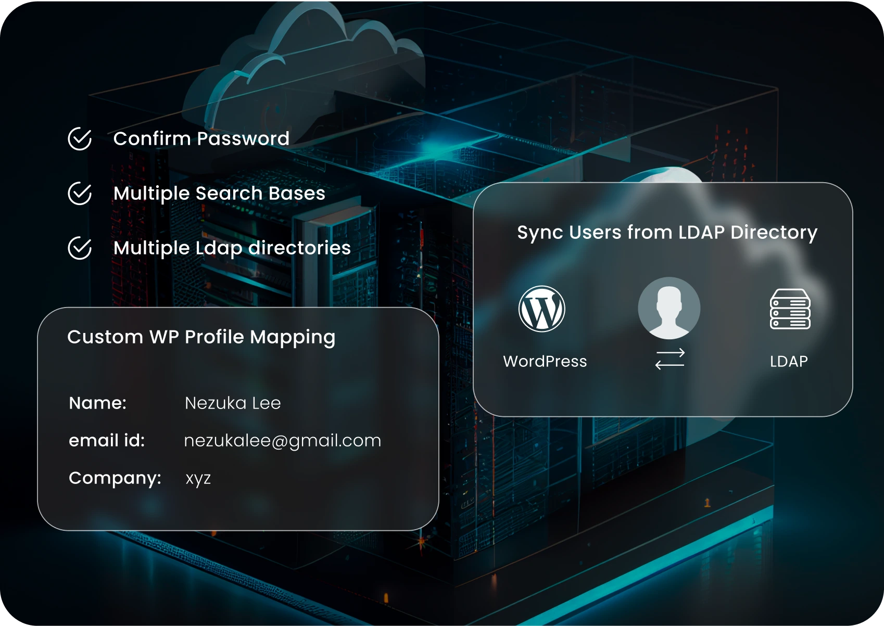Click the LDAP server stack icon

coord(790,309)
